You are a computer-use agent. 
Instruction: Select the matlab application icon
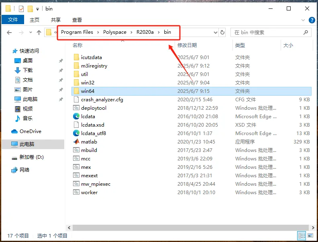pyautogui.click(x=76, y=142)
